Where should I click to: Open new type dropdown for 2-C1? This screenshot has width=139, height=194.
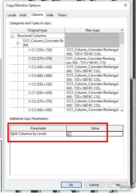click(x=92, y=94)
